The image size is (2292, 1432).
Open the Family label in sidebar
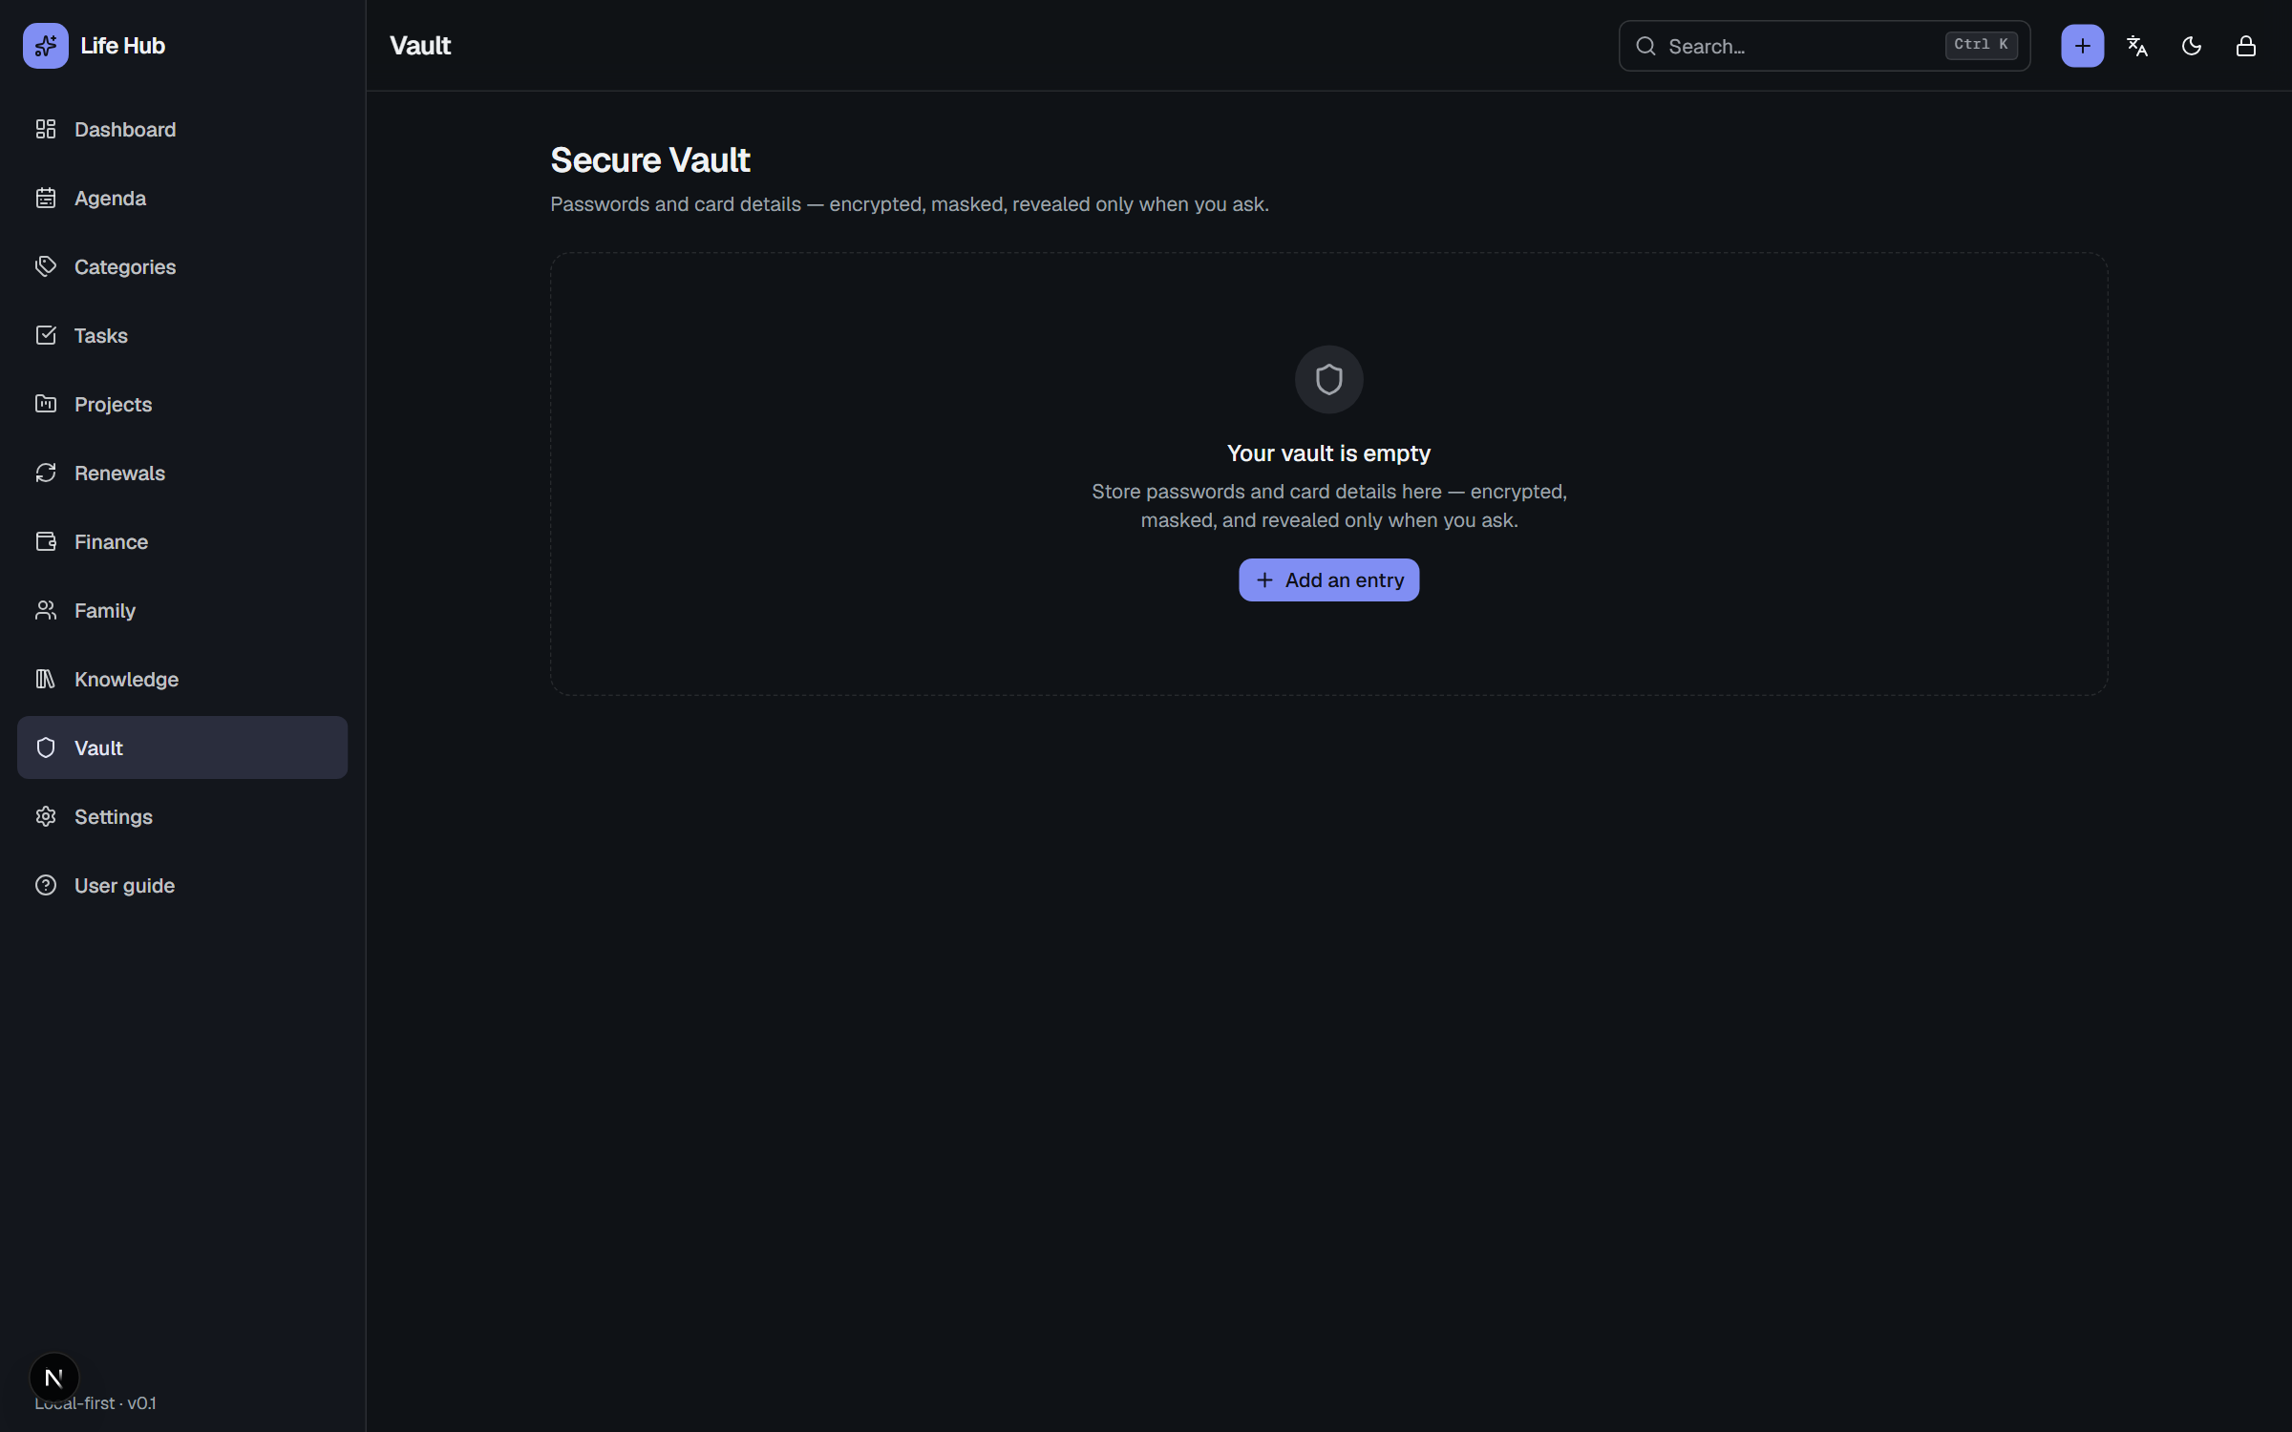[x=105, y=610]
